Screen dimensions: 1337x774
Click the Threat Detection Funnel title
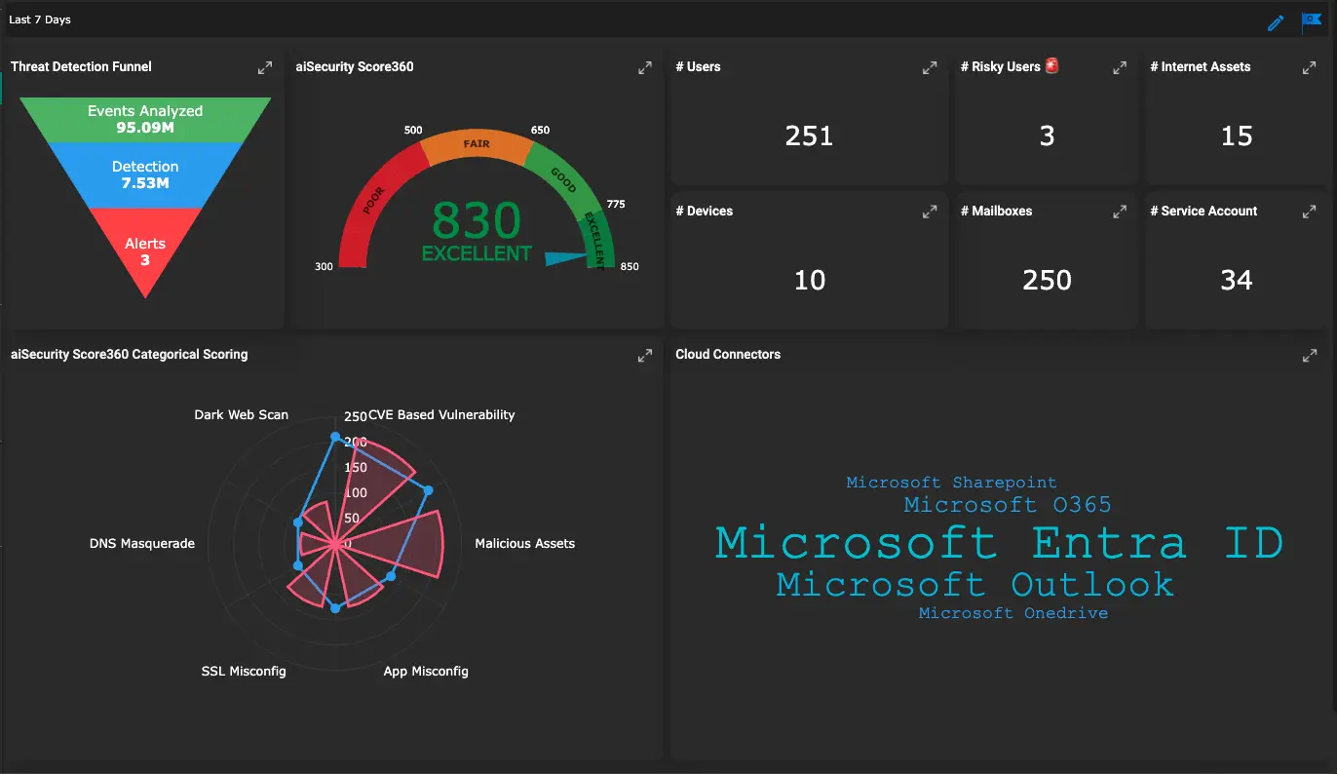click(x=81, y=67)
